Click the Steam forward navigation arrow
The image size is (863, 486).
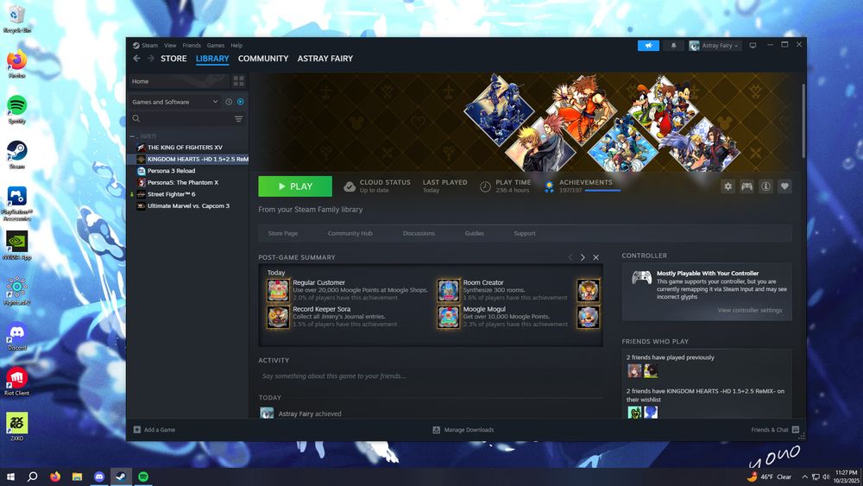150,59
